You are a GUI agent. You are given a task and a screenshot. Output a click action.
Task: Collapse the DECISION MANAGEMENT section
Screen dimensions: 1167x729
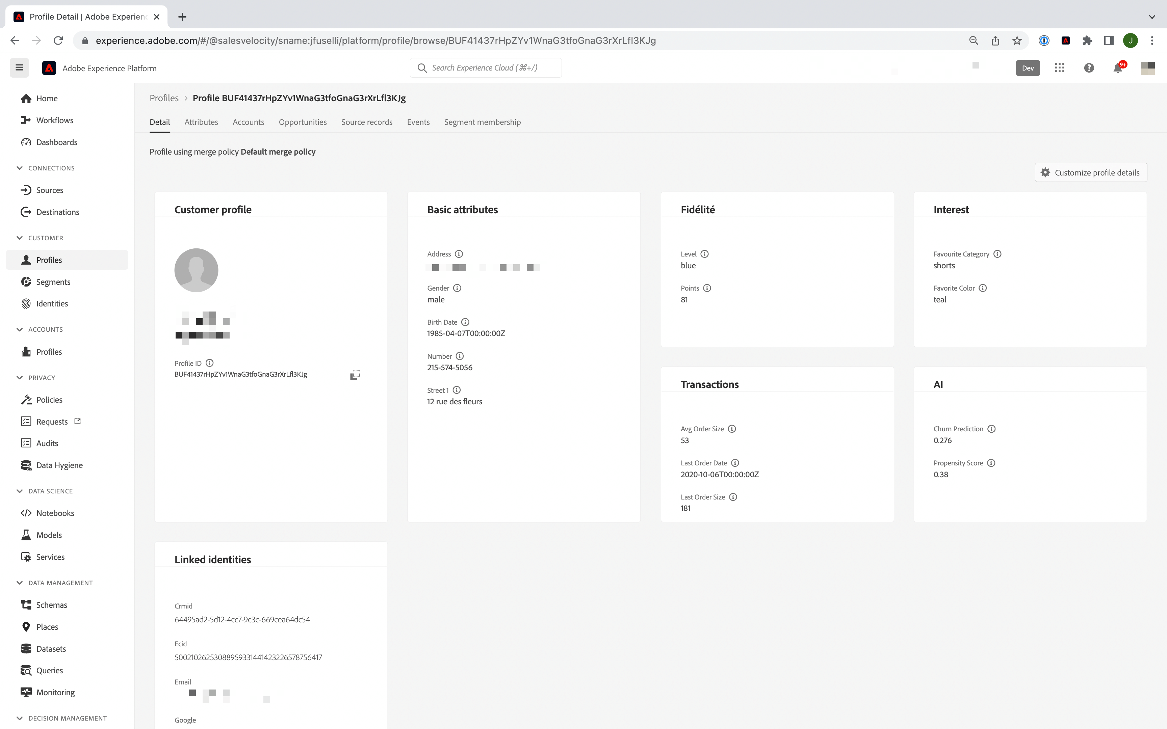pyautogui.click(x=19, y=719)
